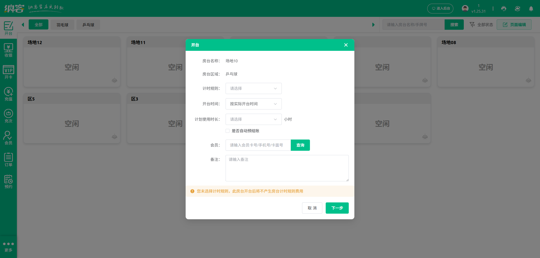The width and height of the screenshot is (540, 258).
Task: Select the 预约 reservation icon
Action: (x=8, y=181)
